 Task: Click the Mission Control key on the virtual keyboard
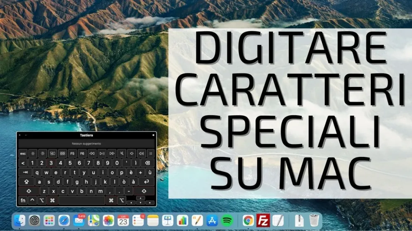point(53,154)
